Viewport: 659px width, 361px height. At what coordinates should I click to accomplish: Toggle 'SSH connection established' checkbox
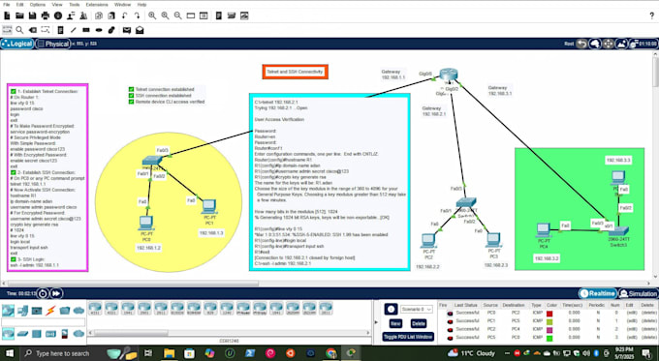coord(131,96)
